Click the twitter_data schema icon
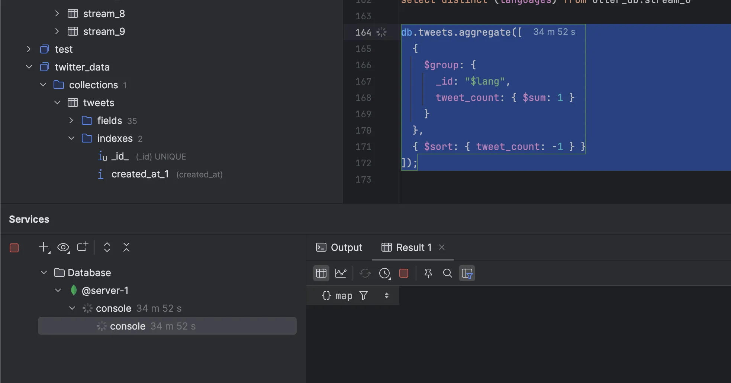The image size is (731, 383). (45, 67)
